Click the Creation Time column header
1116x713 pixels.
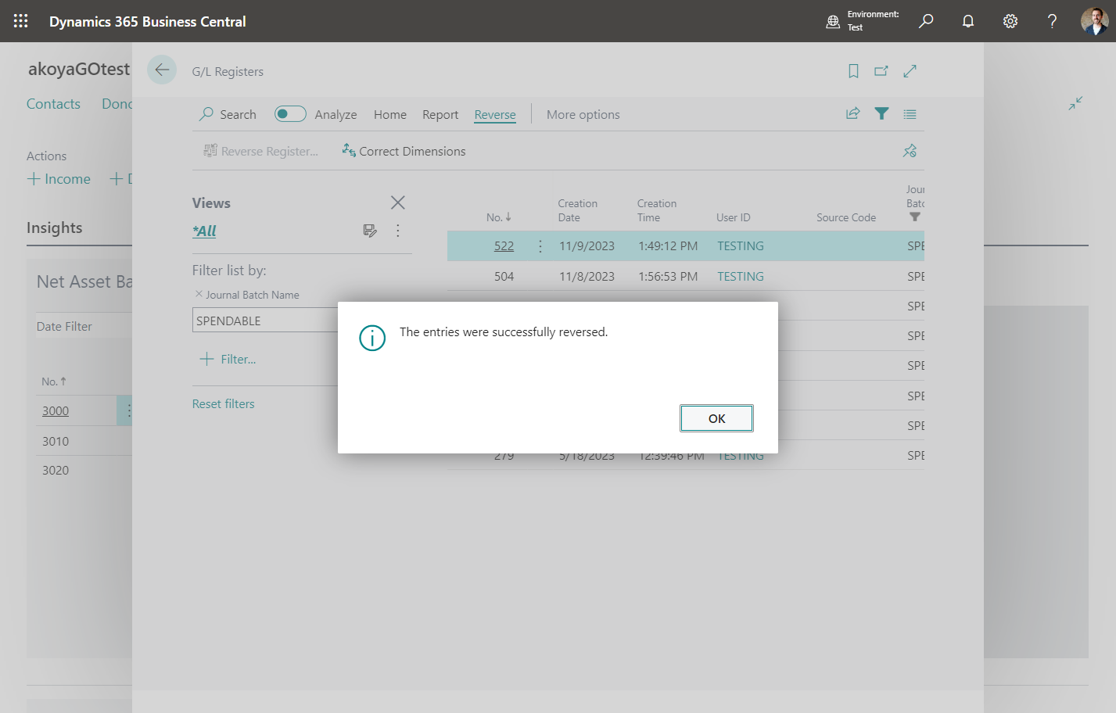point(657,210)
